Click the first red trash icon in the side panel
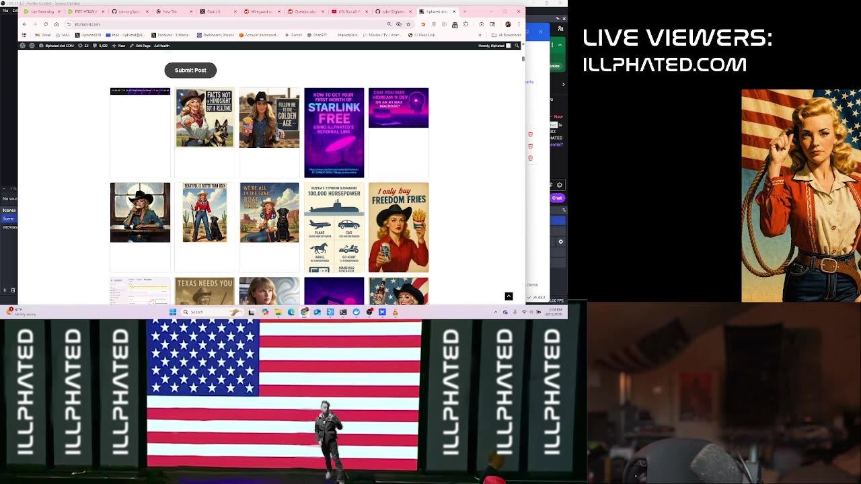This screenshot has width=861, height=484. [530, 134]
